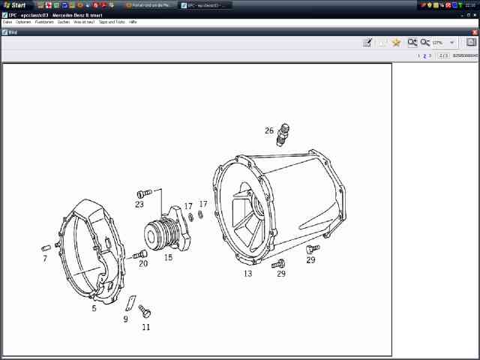Viewport: 480px width, 360px height.
Task: Open the Datei menu
Action: pos(7,22)
